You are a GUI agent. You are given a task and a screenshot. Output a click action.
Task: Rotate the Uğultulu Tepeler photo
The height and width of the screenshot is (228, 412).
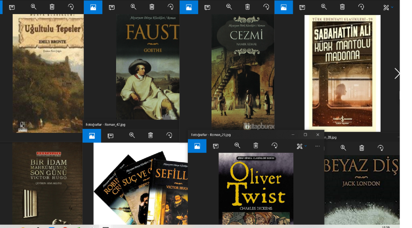[x=71, y=7]
